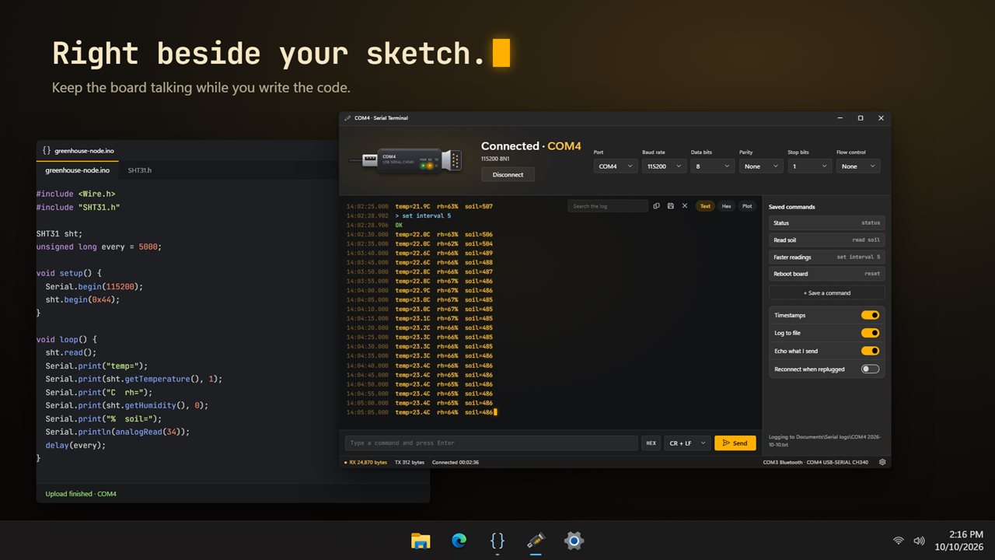The height and width of the screenshot is (560, 995).
Task: Click the OK response log line
Action: (399, 225)
